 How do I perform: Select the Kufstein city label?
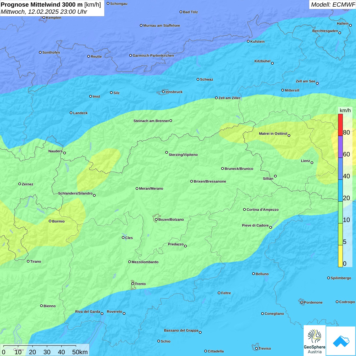[257, 41]
